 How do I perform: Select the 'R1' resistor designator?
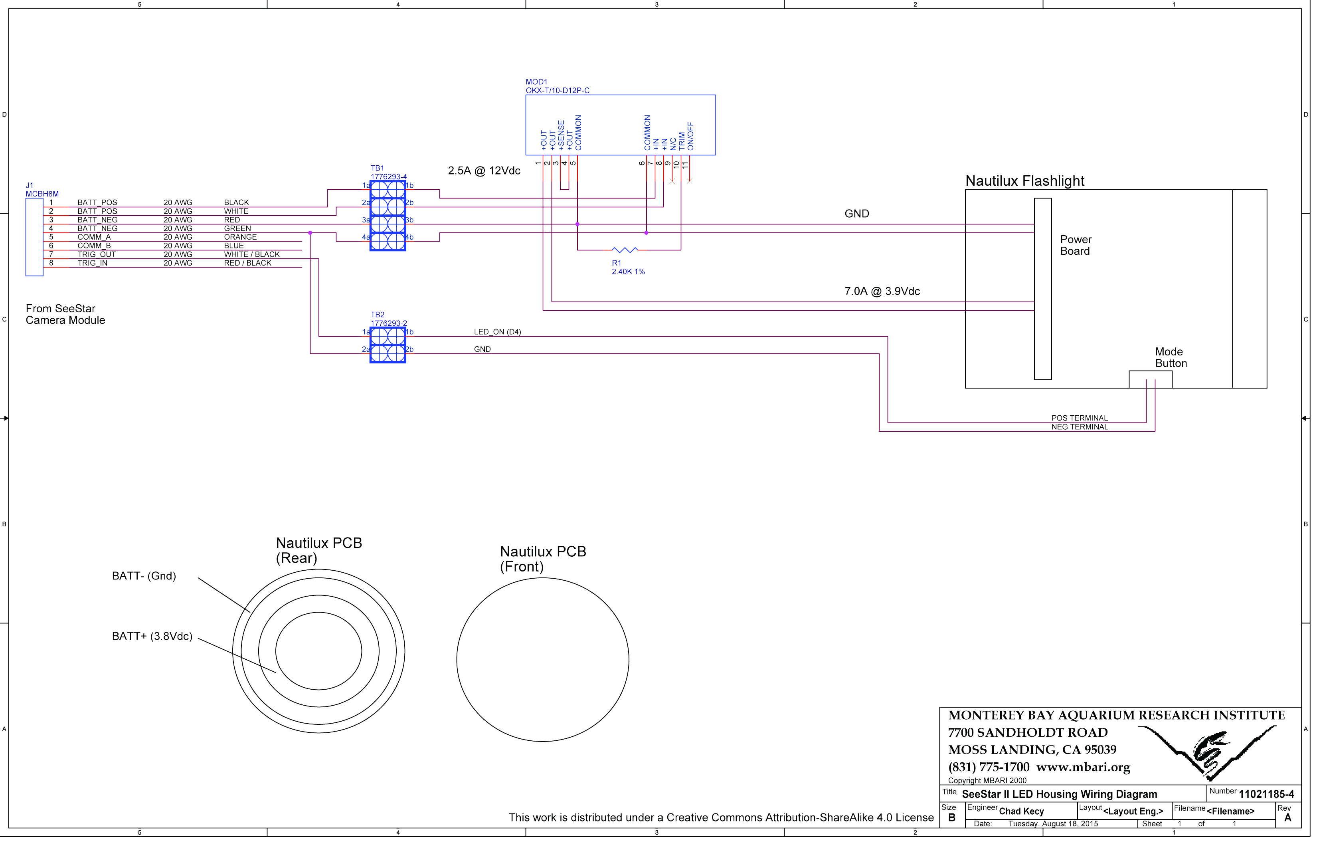(616, 263)
